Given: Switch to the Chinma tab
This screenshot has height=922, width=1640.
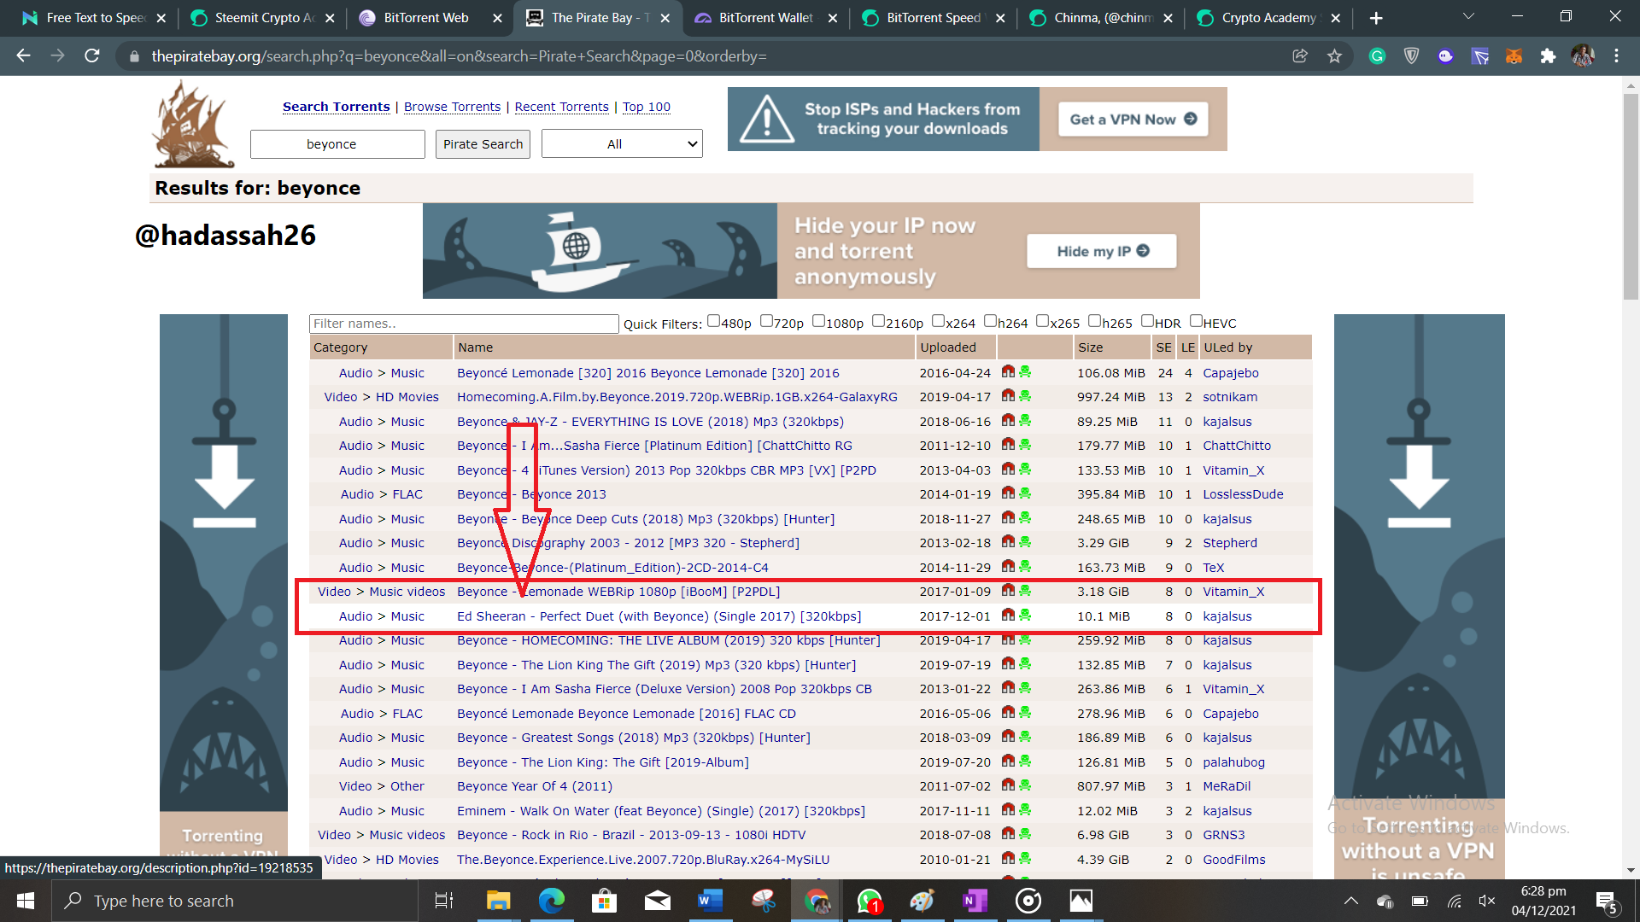Looking at the screenshot, I should (x=1100, y=18).
